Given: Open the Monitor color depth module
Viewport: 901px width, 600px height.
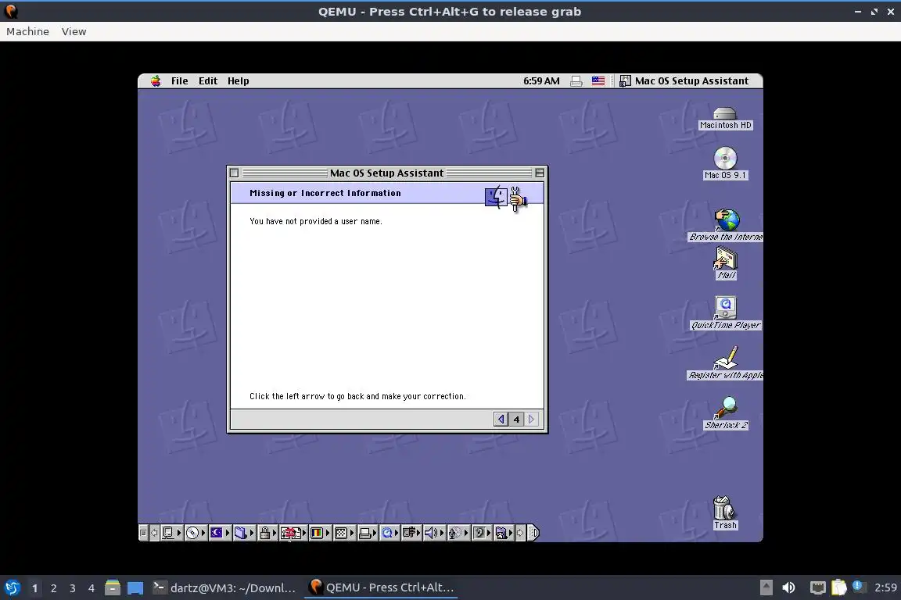Looking at the screenshot, I should coord(320,533).
